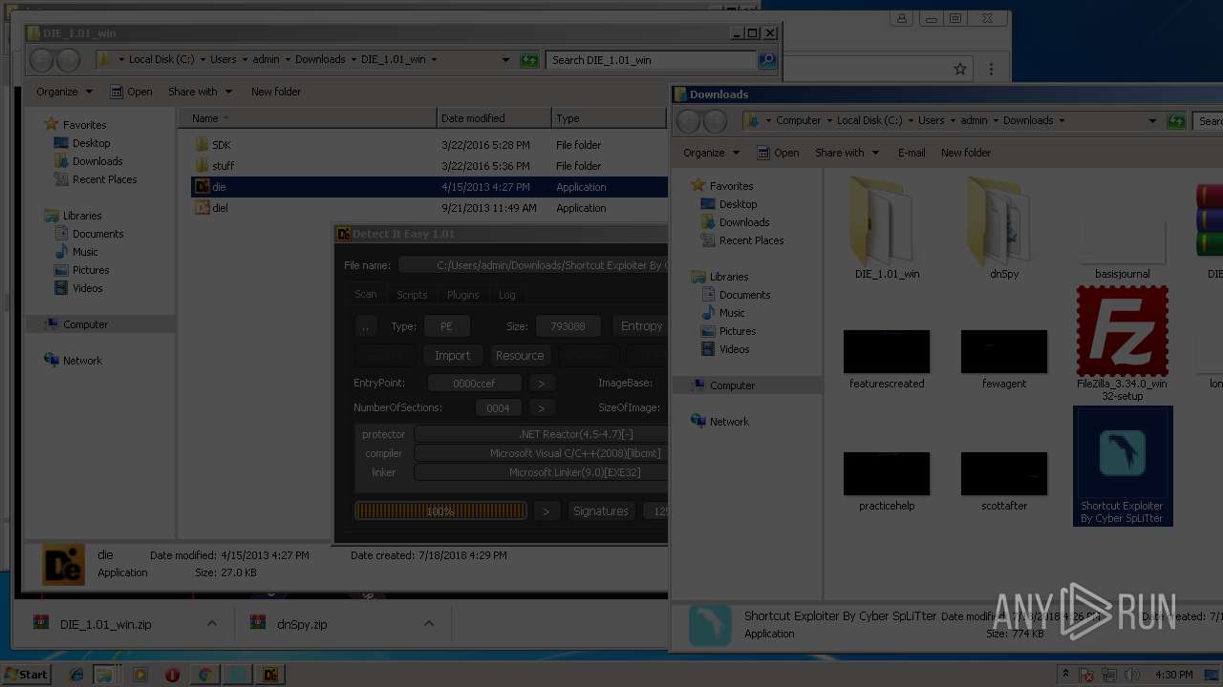Click Import button in Detect It Easy
Image resolution: width=1223 pixels, height=687 pixels.
[452, 356]
